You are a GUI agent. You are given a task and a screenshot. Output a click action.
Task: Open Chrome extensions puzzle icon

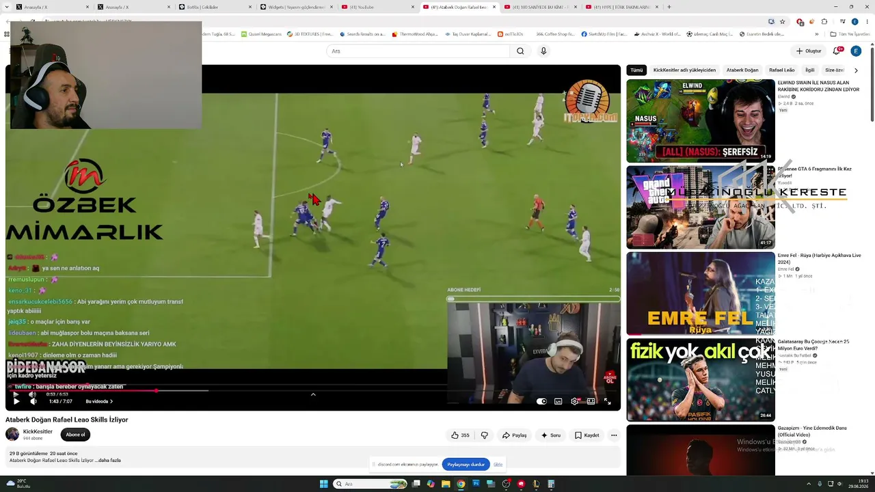pos(824,21)
